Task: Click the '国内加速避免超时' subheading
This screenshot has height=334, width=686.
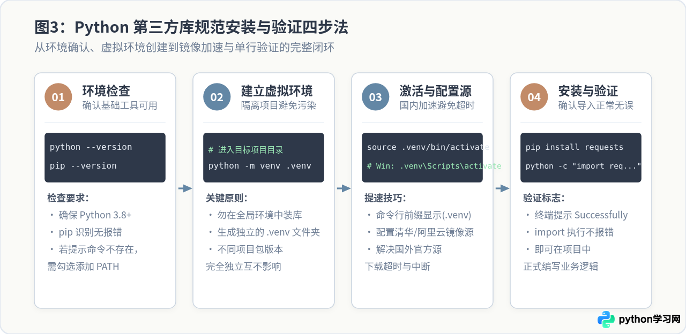Action: [437, 105]
